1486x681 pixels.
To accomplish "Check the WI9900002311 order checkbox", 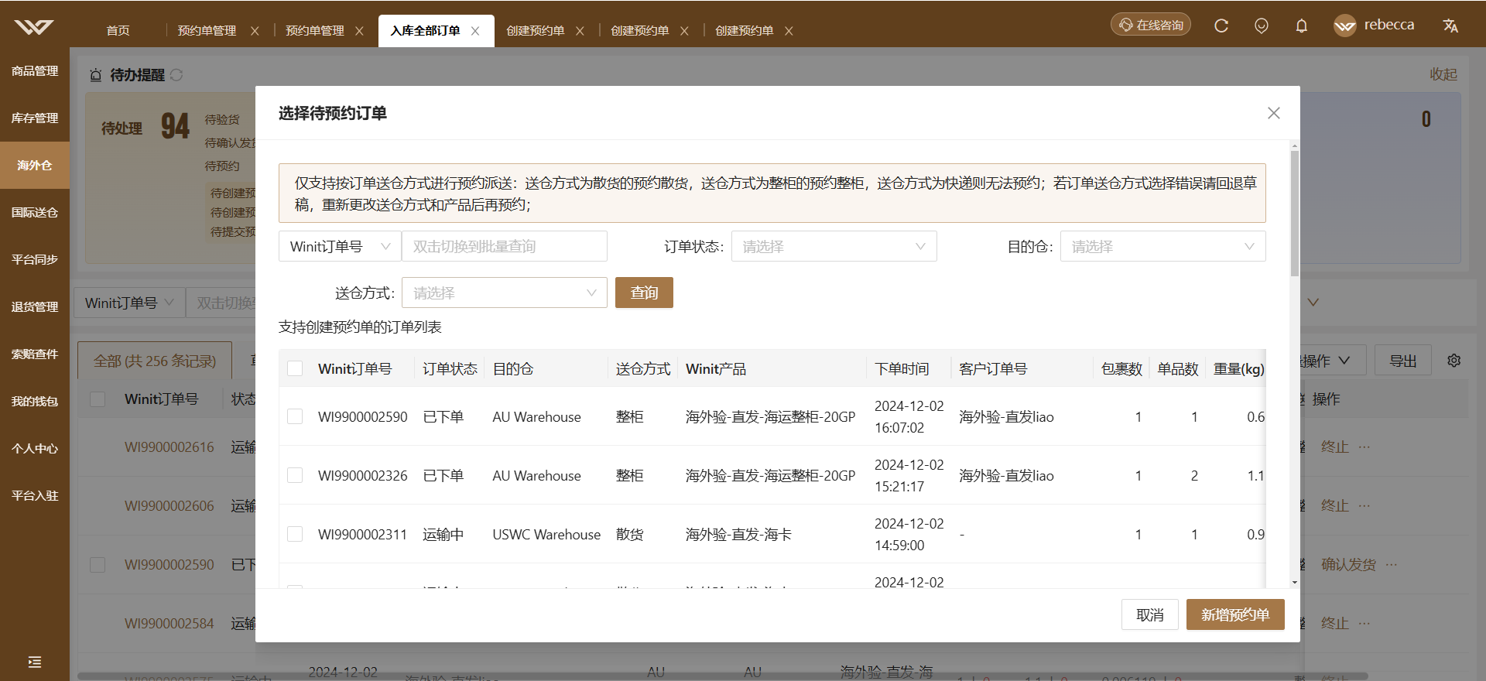I will (x=295, y=534).
